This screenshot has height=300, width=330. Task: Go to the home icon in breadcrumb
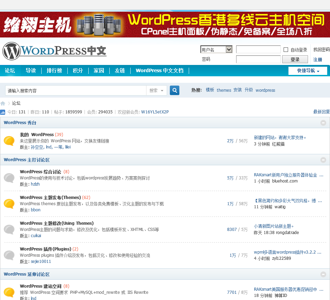3,103
